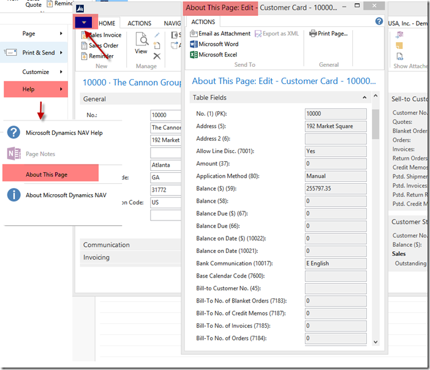This screenshot has width=430, height=370.
Task: Create a new Reminder
Action: (97, 56)
